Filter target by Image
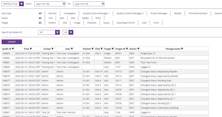222x117 pixels. (x=77, y=23)
